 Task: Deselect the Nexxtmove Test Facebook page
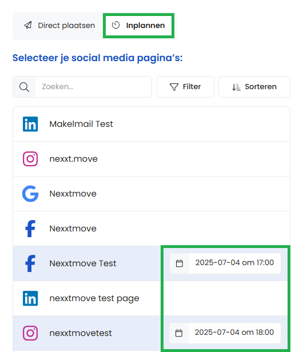[x=87, y=263]
